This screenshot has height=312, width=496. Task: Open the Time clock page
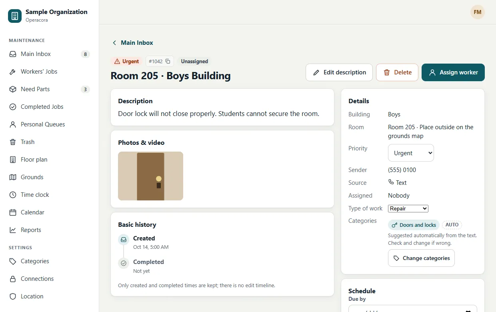coord(50,195)
